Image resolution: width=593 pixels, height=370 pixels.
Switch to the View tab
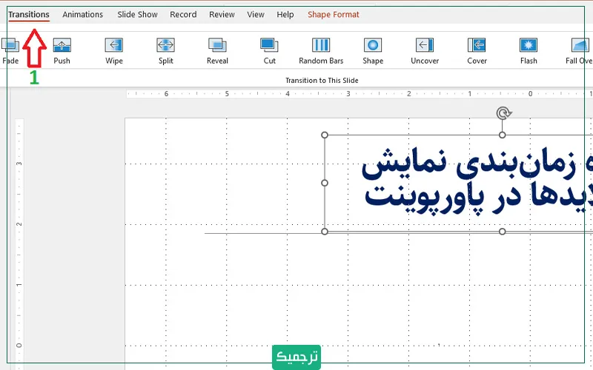256,15
